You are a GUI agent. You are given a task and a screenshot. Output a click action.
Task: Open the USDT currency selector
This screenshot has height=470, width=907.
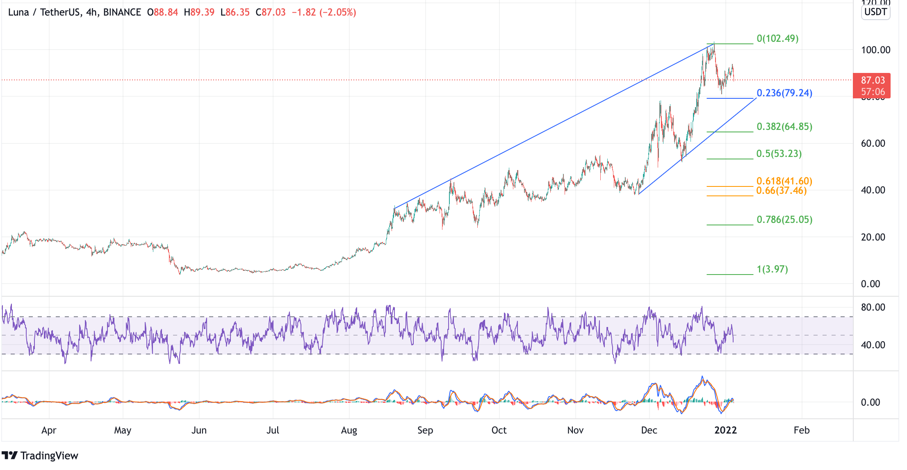tap(875, 12)
